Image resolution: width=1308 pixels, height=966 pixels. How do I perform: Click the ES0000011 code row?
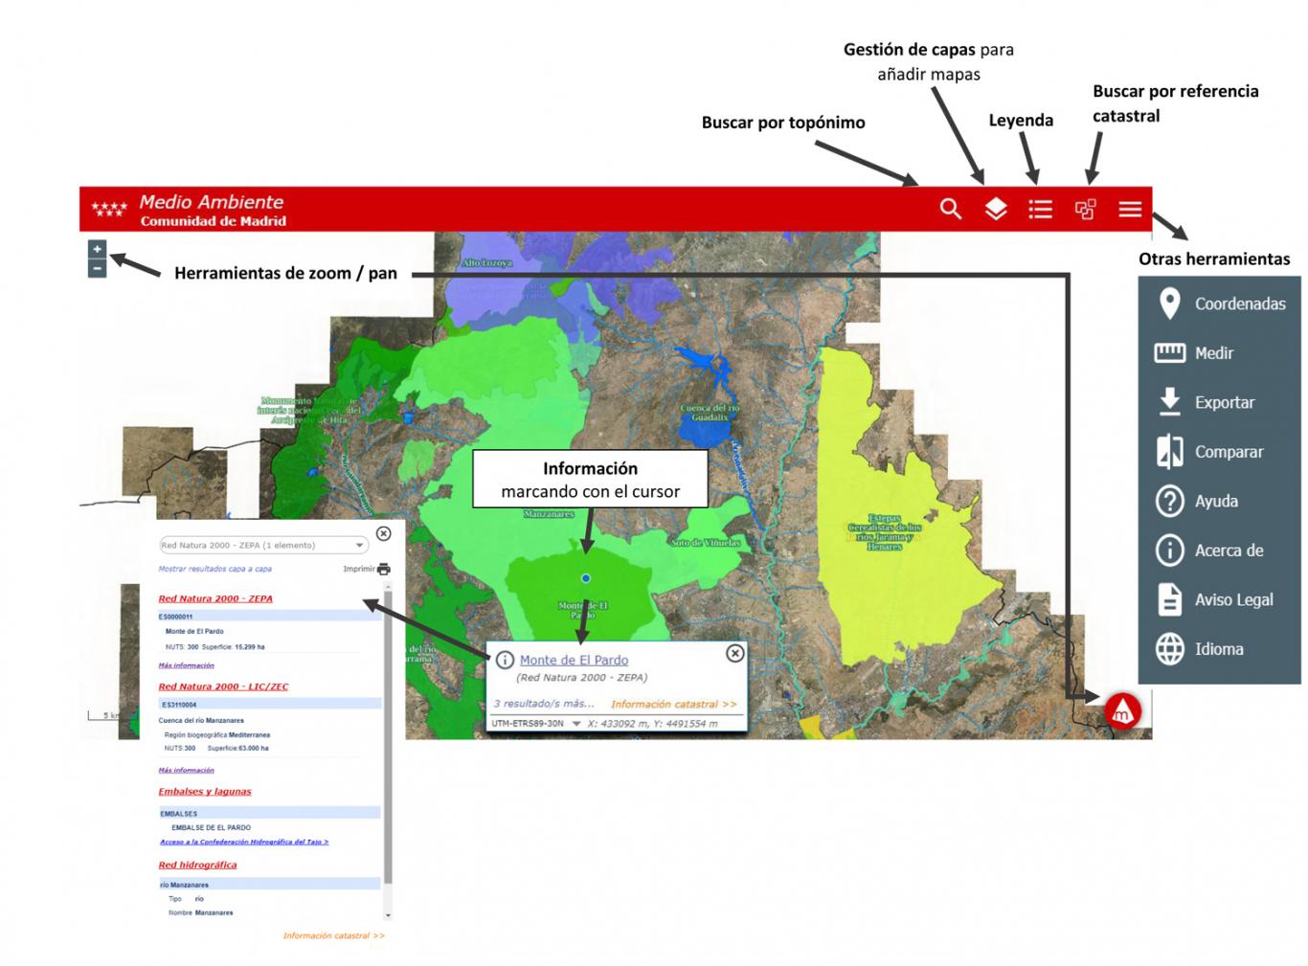click(269, 617)
